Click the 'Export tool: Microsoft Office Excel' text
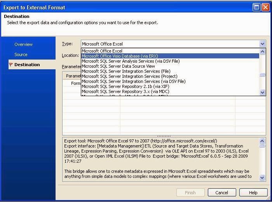The width and height of the screenshot is (272, 202). (141, 141)
